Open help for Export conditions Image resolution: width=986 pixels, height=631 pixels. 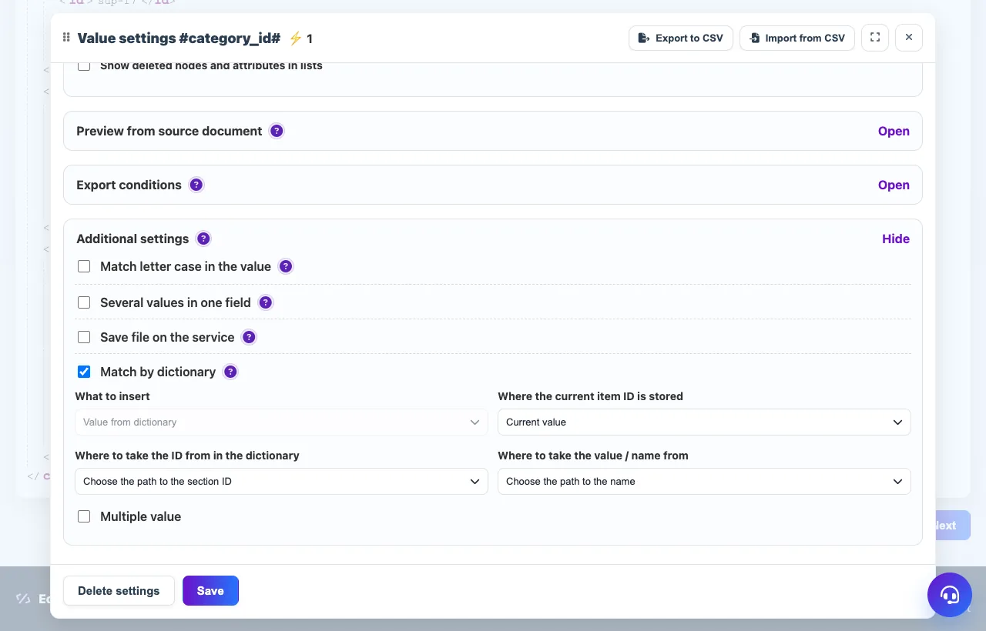[x=196, y=185]
